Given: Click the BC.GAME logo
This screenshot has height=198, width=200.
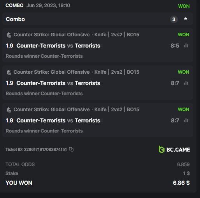Looking at the screenshot, I should pyautogui.click(x=174, y=150).
